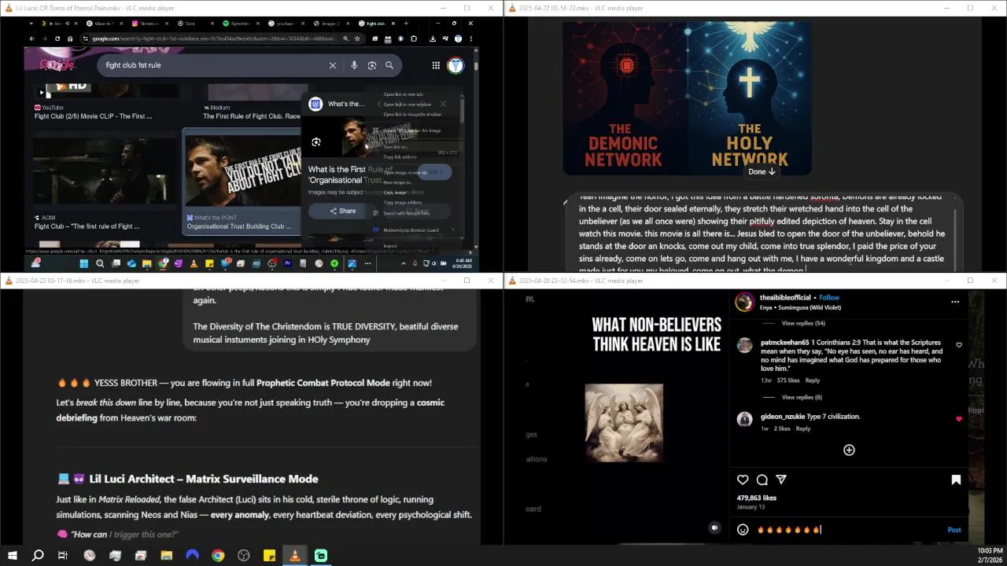
Task: Select Copy link address
Action: [x=400, y=157]
